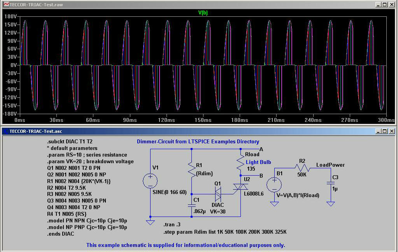Viewport: 398px width, 252px height.
Task: Click the Light Bulb comment text
Action: 258,162
